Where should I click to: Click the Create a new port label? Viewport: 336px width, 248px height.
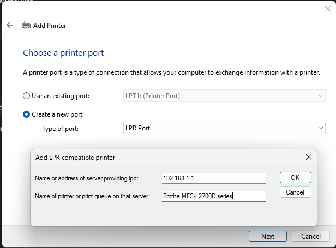pyautogui.click(x=58, y=114)
